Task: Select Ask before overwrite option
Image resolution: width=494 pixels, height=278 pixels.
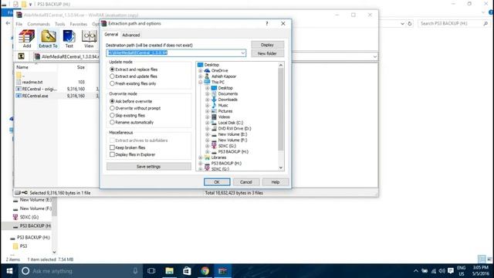Action: 112,101
